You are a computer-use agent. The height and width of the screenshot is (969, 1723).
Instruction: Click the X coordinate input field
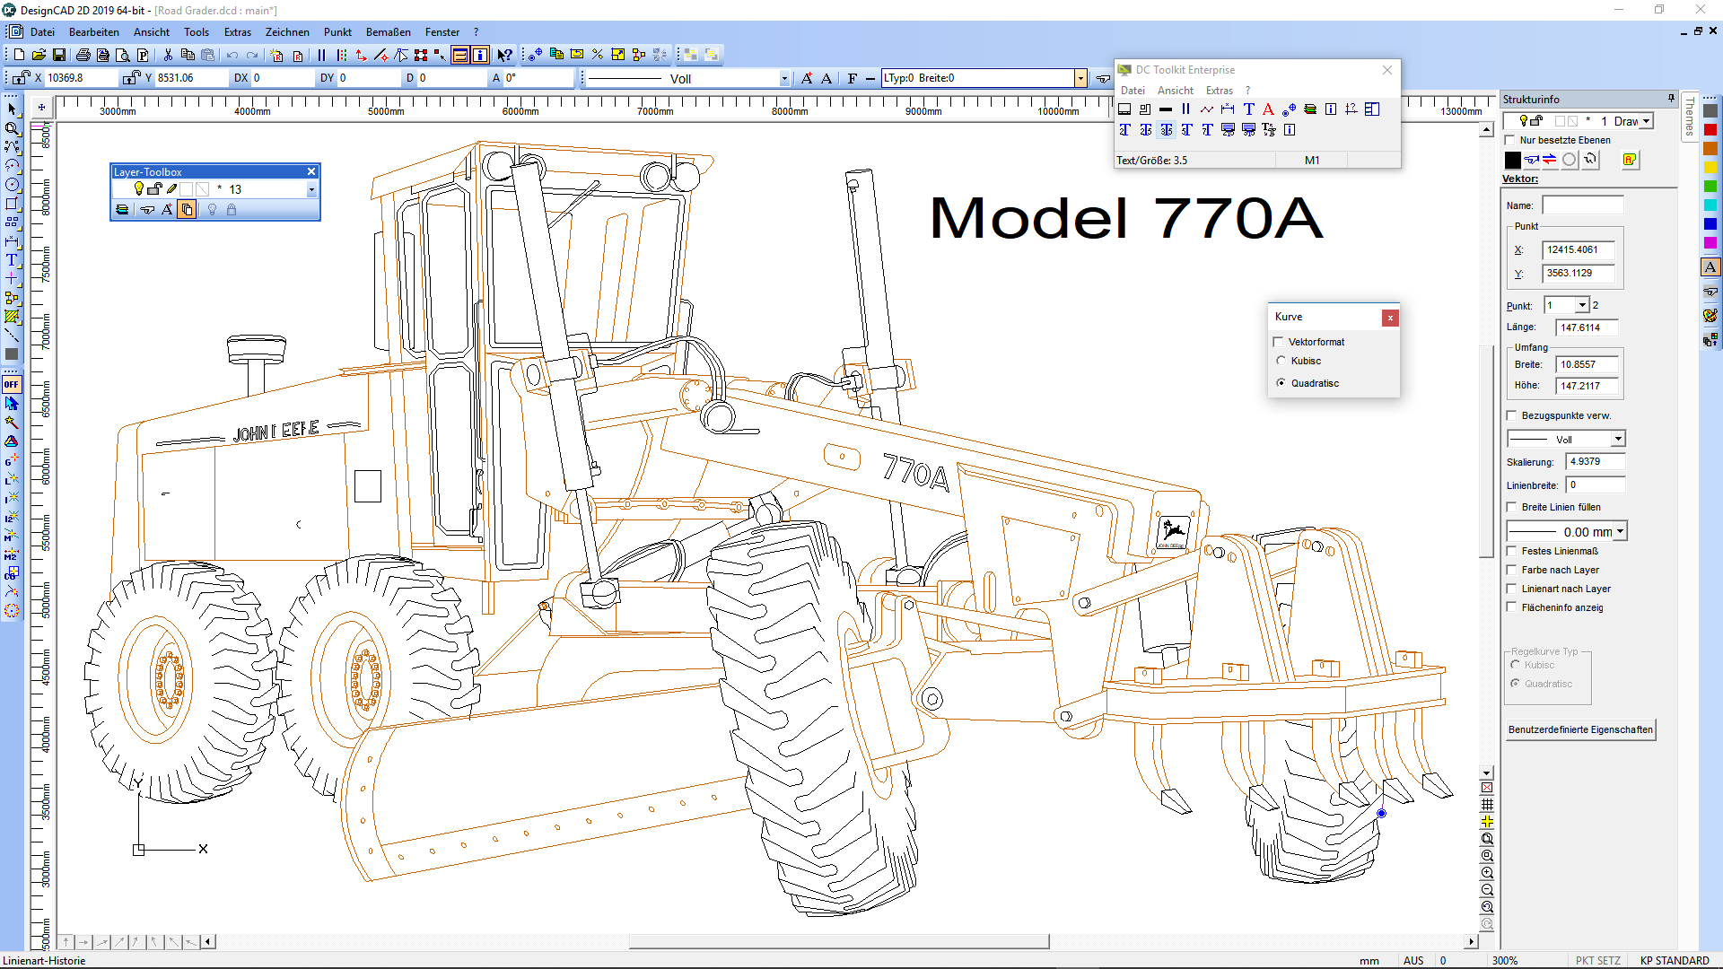[x=81, y=78]
